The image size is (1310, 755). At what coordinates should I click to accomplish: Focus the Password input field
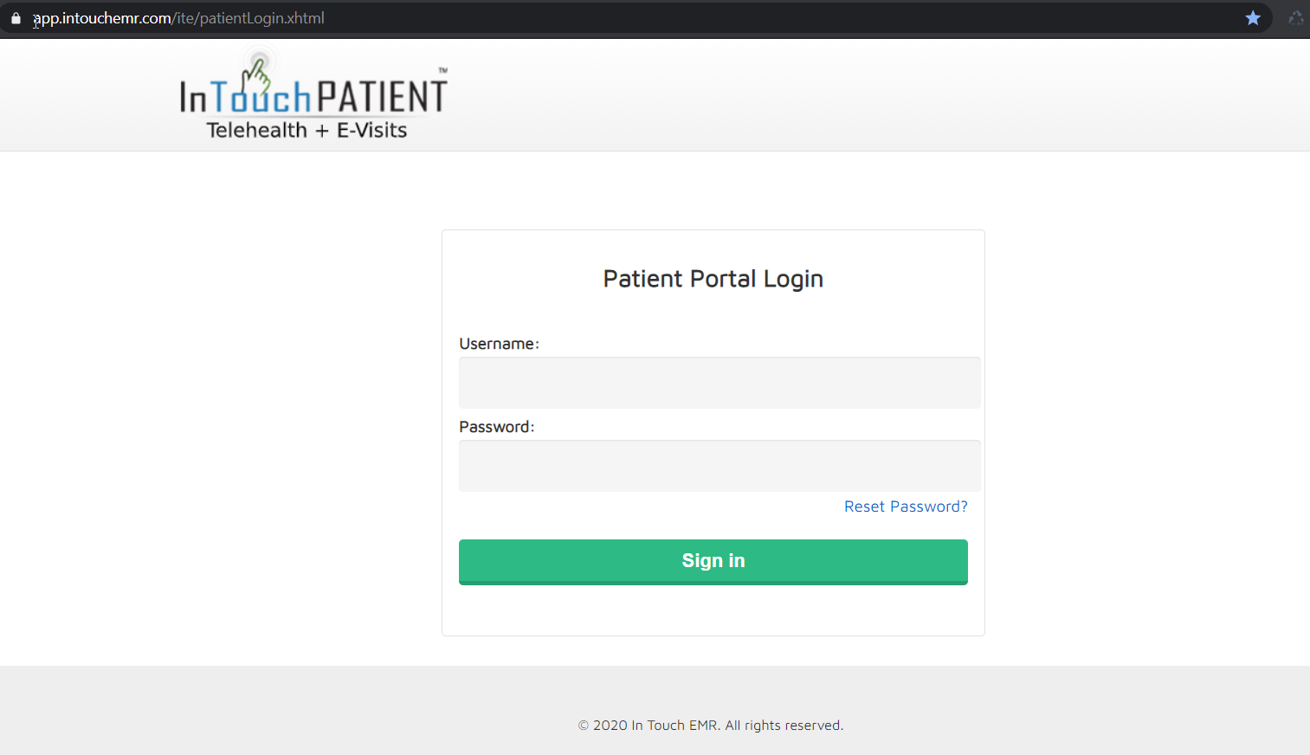[719, 466]
